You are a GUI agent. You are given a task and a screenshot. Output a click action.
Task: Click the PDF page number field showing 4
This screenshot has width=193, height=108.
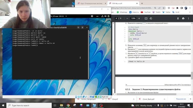(x=116, y=18)
